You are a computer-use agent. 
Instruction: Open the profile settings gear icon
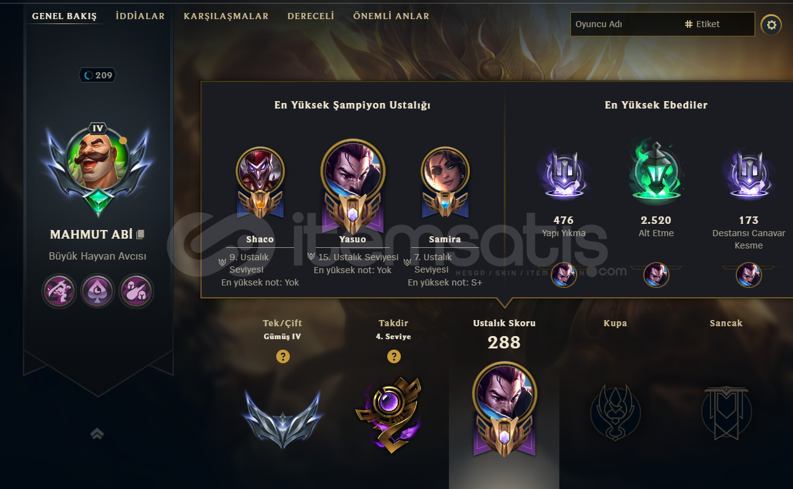tap(771, 25)
